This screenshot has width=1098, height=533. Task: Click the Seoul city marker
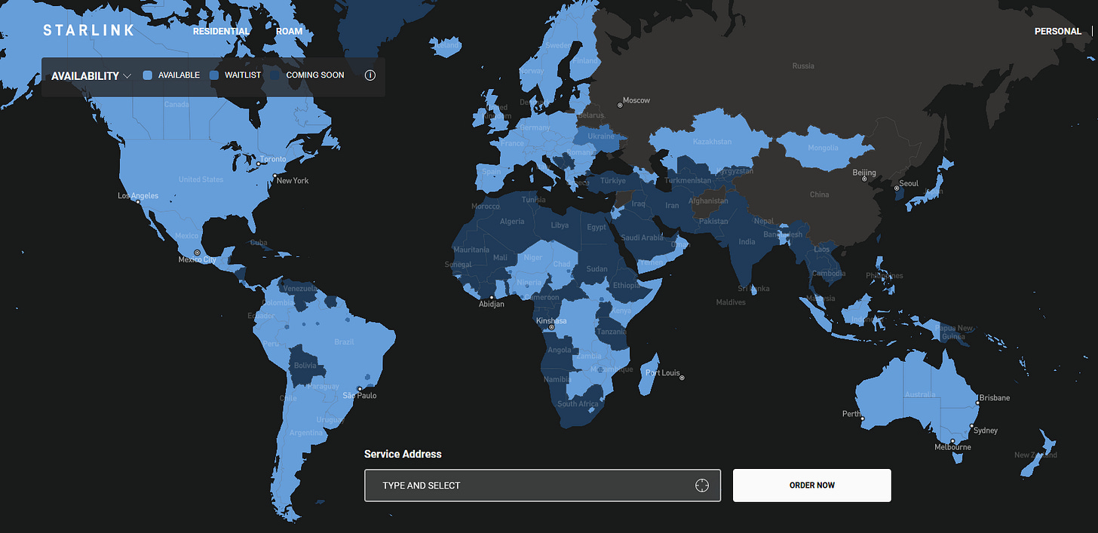[897, 188]
